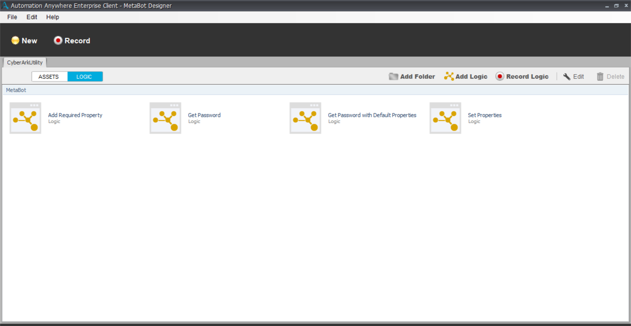Viewport: 631px width, 326px height.
Task: Click the Get Password logic icon
Action: coord(165,118)
